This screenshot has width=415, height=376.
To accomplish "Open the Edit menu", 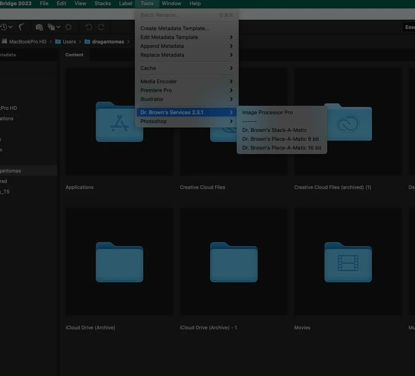I will point(62,4).
